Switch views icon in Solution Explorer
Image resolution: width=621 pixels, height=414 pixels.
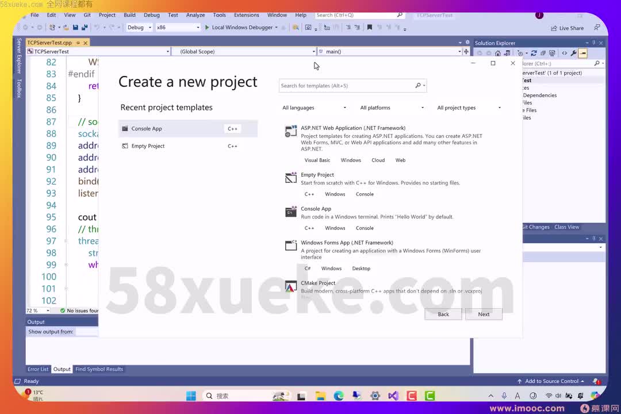coord(507,53)
